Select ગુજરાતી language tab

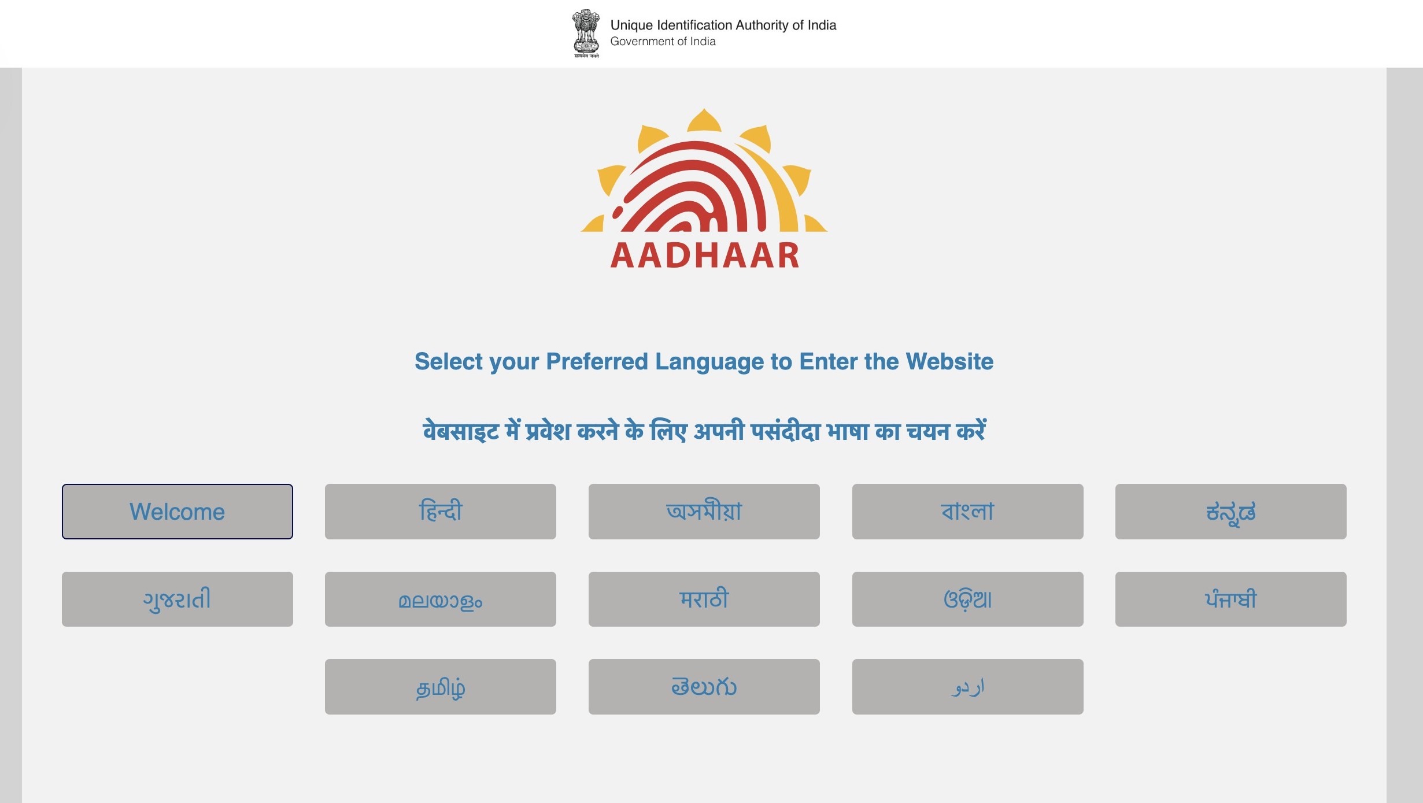tap(177, 599)
